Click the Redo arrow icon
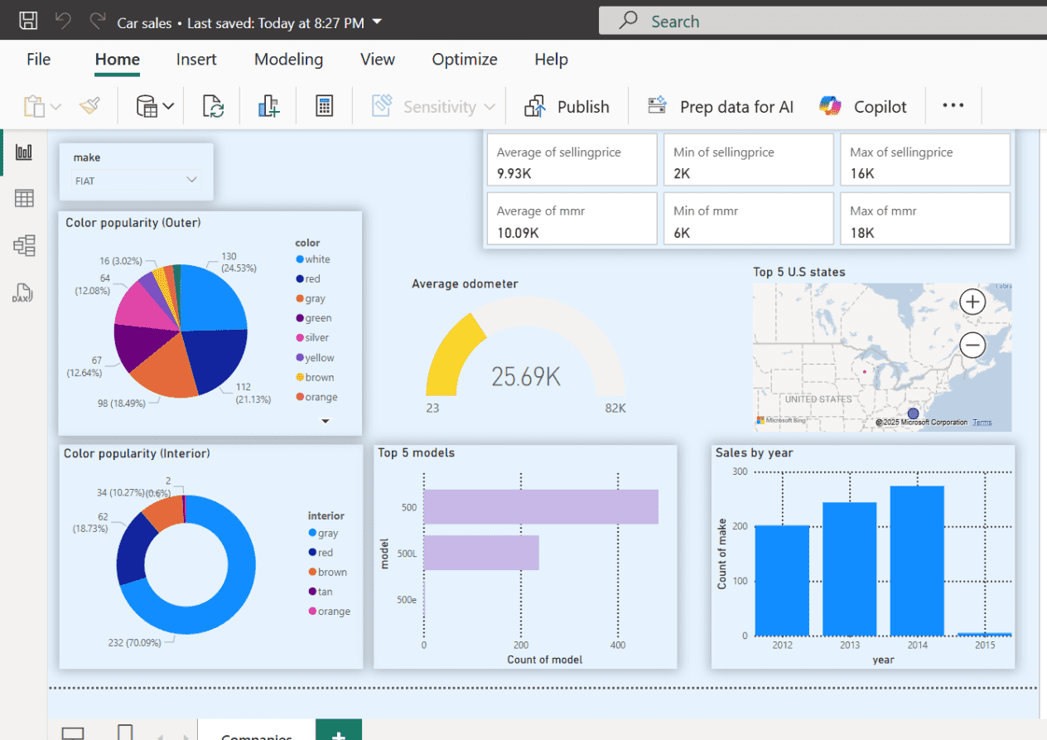Image resolution: width=1047 pixels, height=740 pixels. (x=98, y=21)
